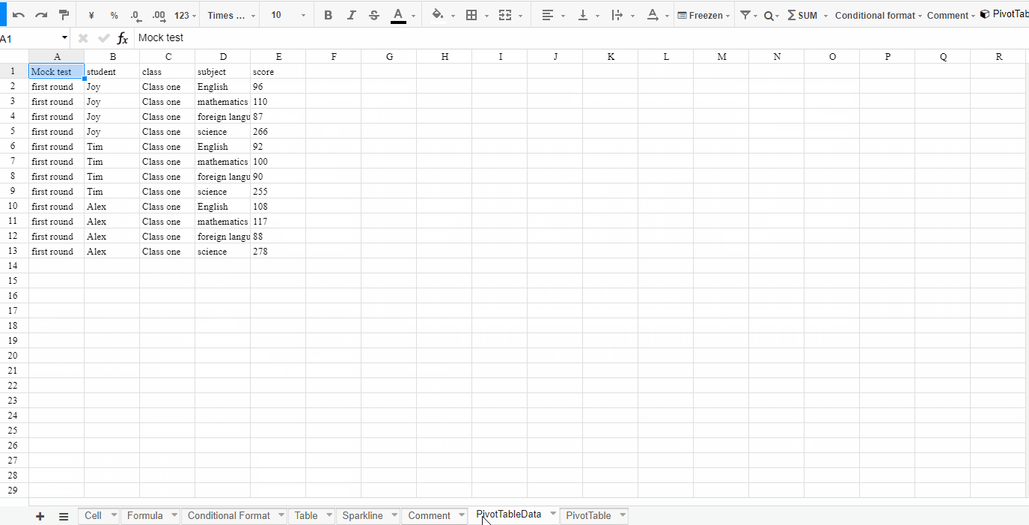Open the all sheets list
Image resolution: width=1029 pixels, height=525 pixels.
(64, 516)
